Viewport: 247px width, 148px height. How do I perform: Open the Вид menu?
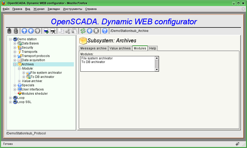pos(28,9)
